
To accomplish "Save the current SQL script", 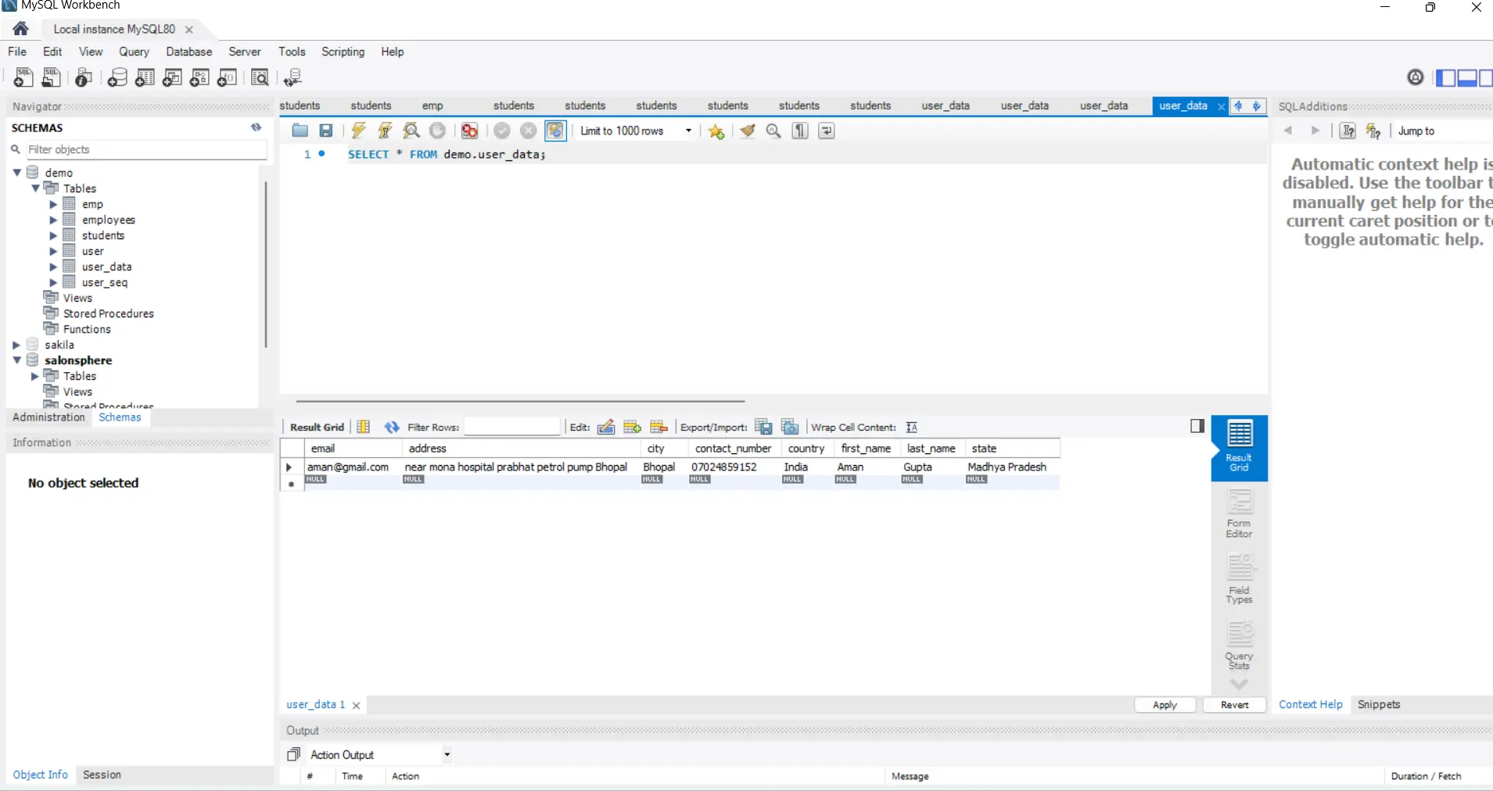I will 326,131.
